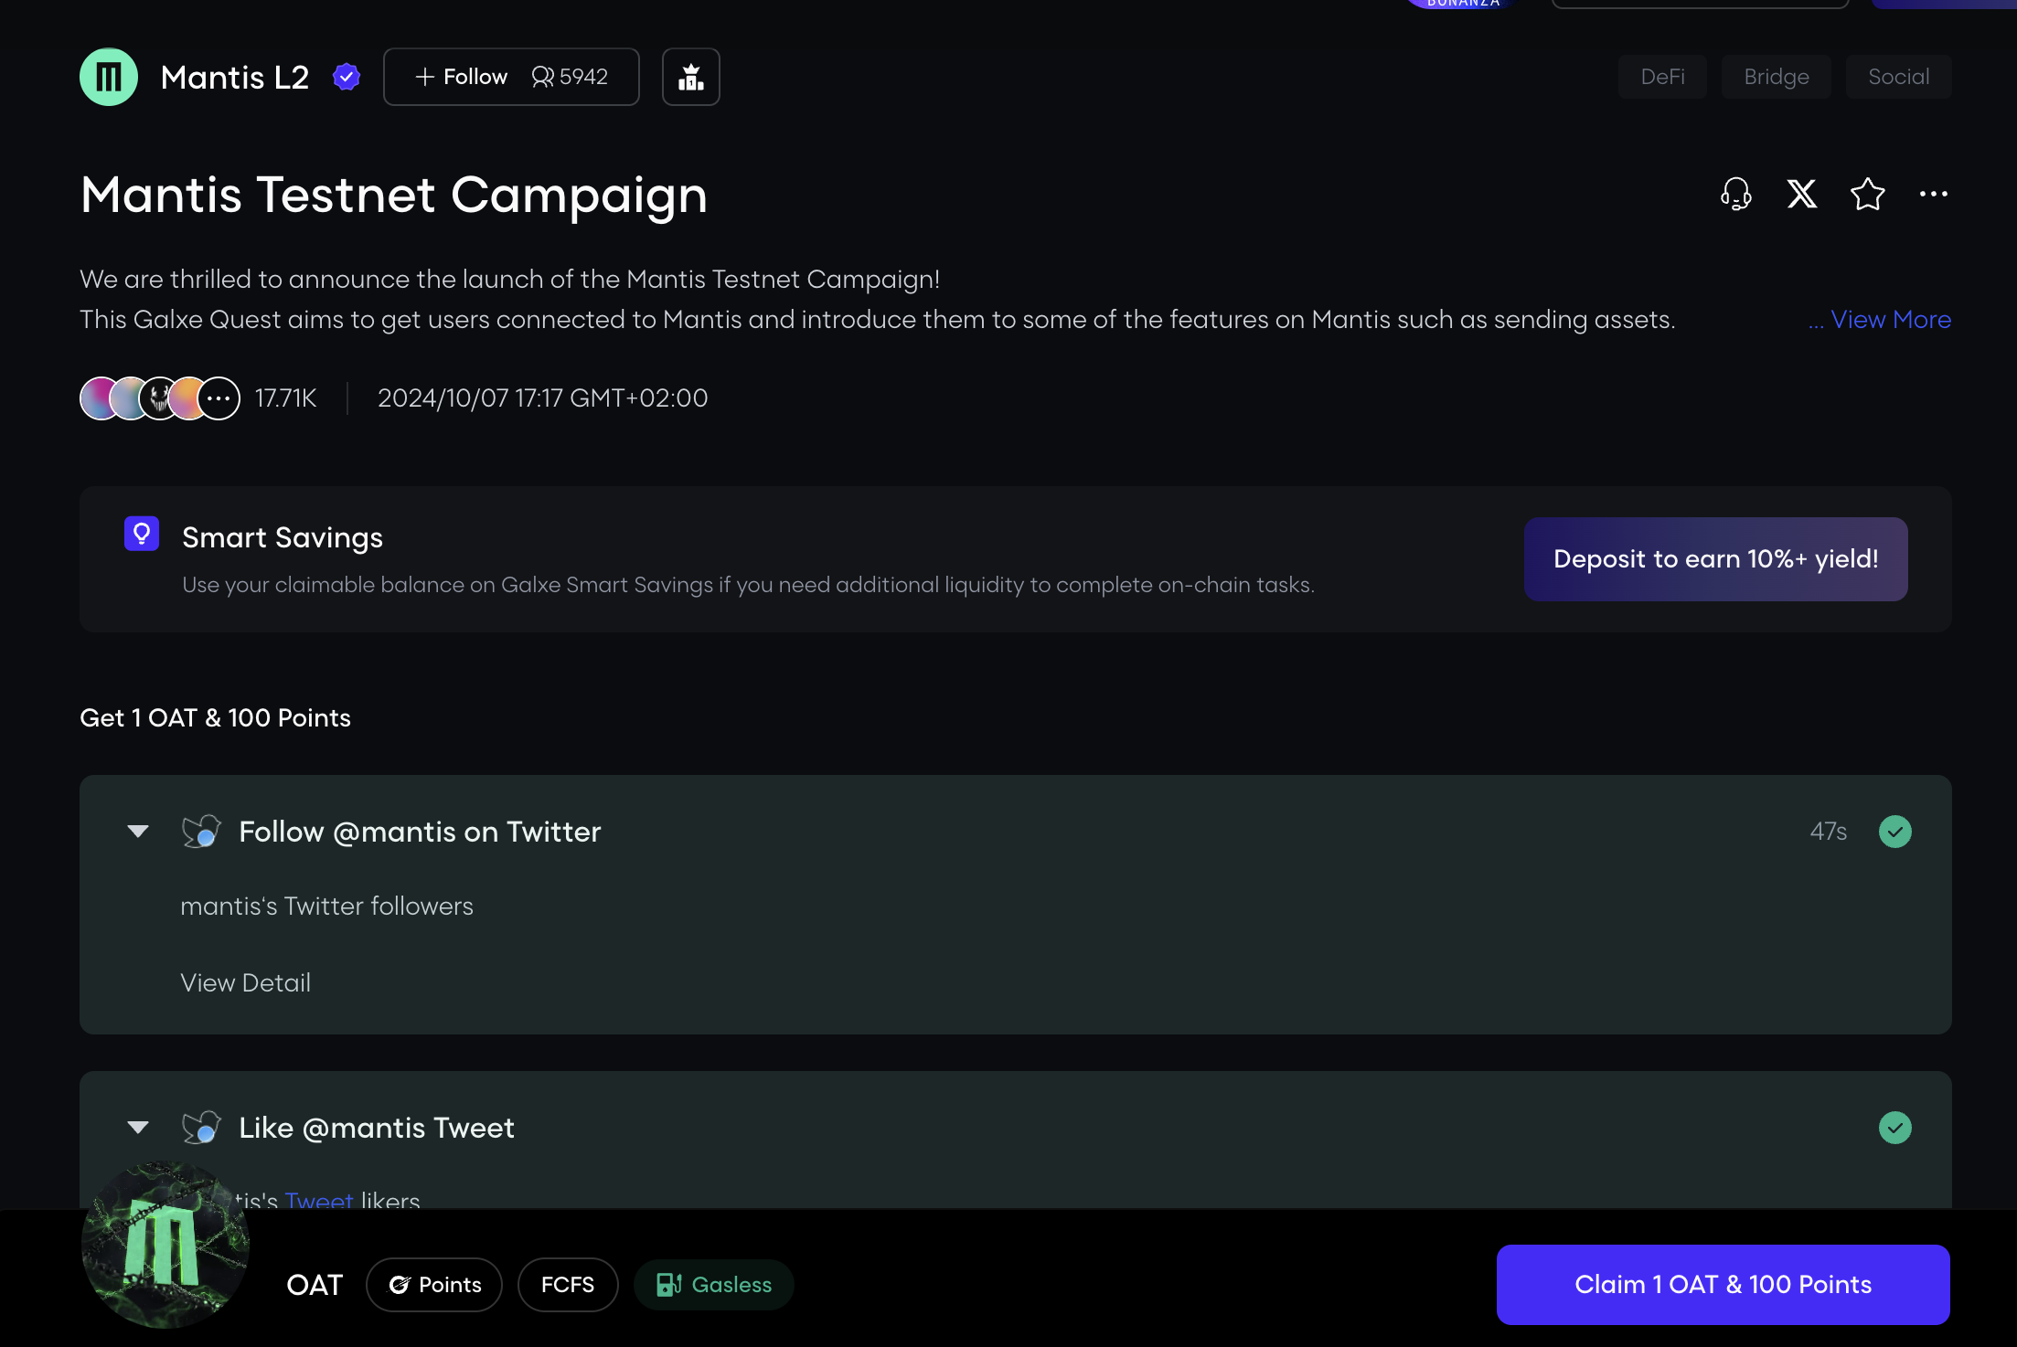Open the leaderboard podium icon
The width and height of the screenshot is (2017, 1347).
(x=691, y=77)
